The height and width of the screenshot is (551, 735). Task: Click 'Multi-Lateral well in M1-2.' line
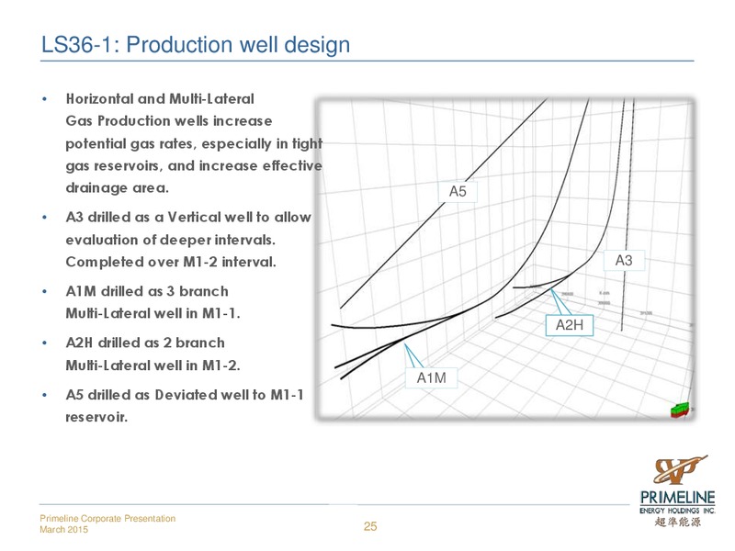153,365
